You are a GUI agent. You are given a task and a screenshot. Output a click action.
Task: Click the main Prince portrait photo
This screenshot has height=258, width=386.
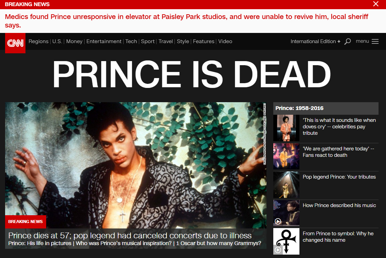tap(136, 165)
